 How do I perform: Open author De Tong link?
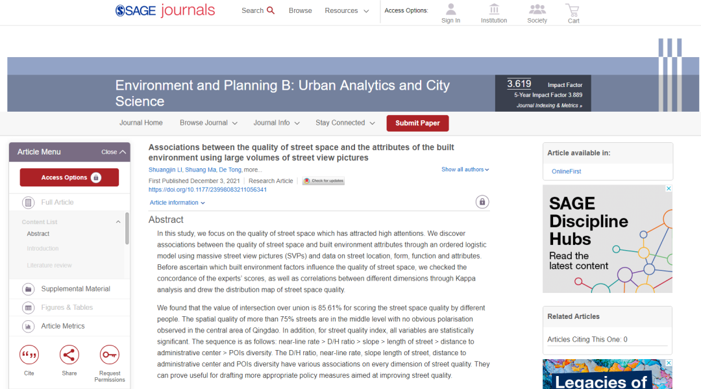pos(230,170)
